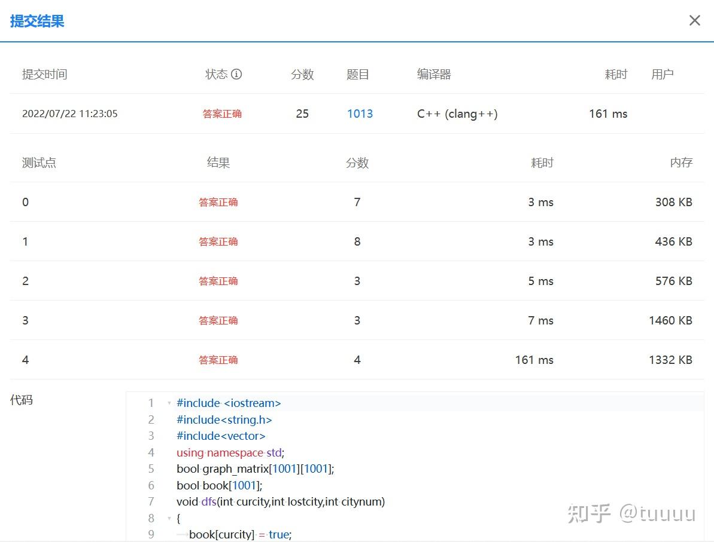This screenshot has height=542, width=714.
Task: Click the info icon beside 状态
Action: (x=236, y=74)
